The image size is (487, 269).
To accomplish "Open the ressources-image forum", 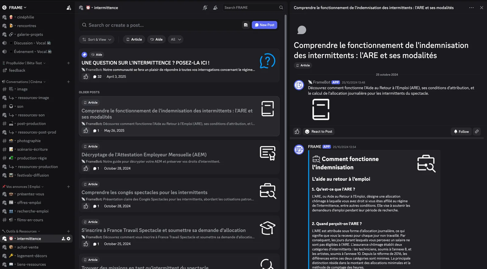I will pos(37,98).
